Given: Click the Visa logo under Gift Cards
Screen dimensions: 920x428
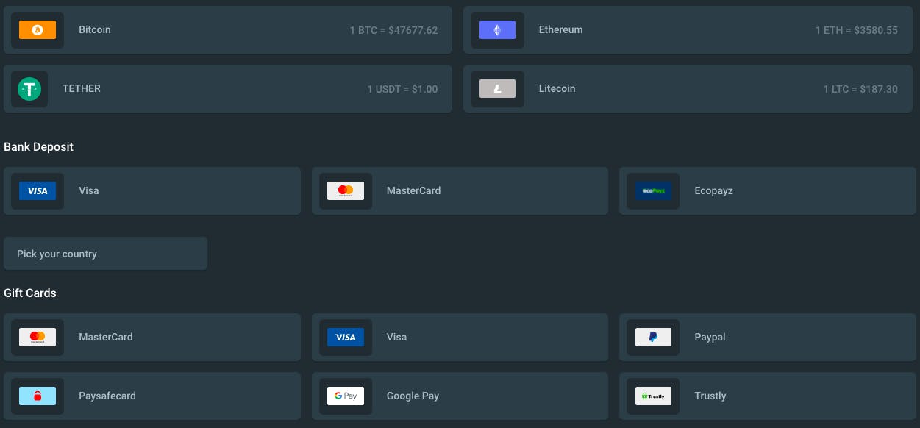Looking at the screenshot, I should (346, 338).
